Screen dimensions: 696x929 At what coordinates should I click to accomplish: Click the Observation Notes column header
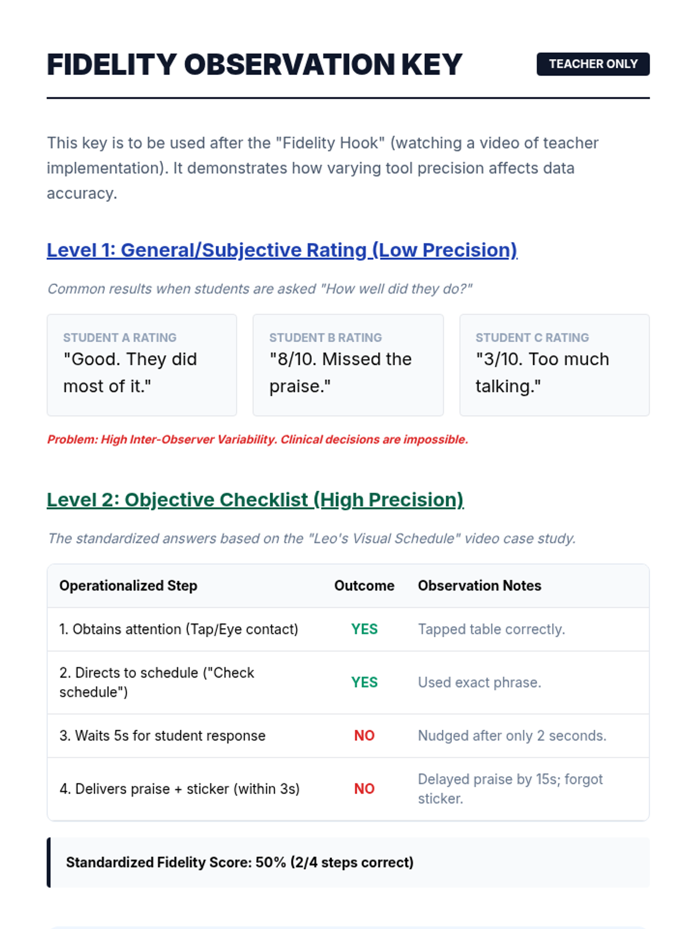(x=480, y=586)
